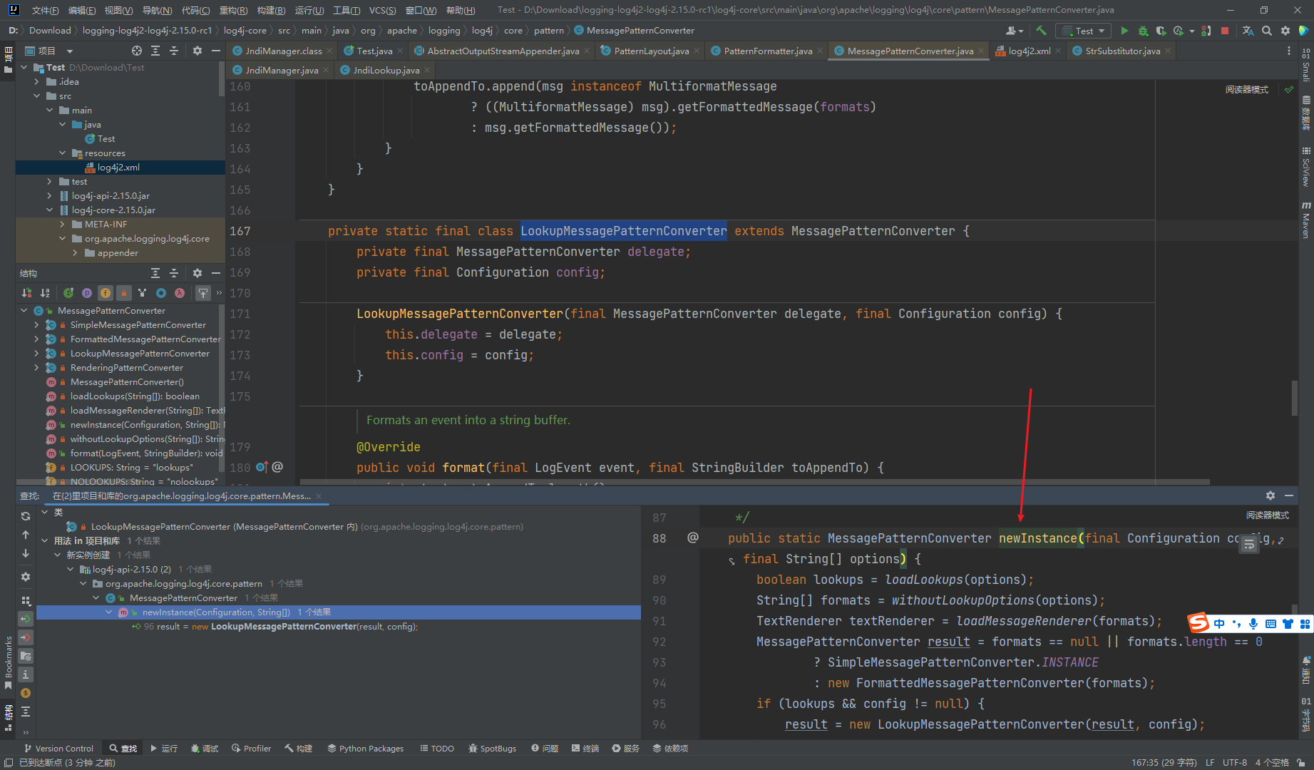Expand log4j-api-2.15.0.jar node
This screenshot has width=1314, height=770.
[x=50, y=195]
